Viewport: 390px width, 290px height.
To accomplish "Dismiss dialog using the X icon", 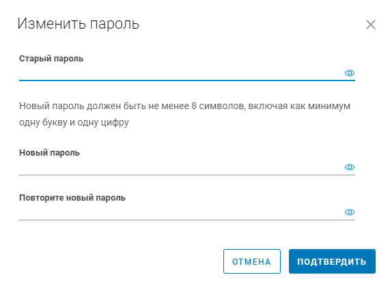I will [371, 25].
